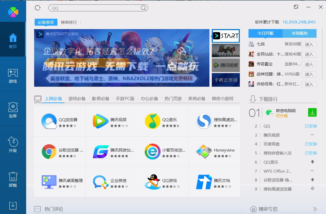The height and width of the screenshot is (214, 326).
Task: Click 腾讯视频 entry in download ranking
Action: point(272,135)
